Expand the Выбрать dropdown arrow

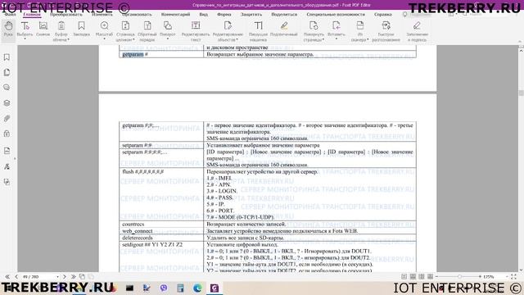click(x=25, y=39)
